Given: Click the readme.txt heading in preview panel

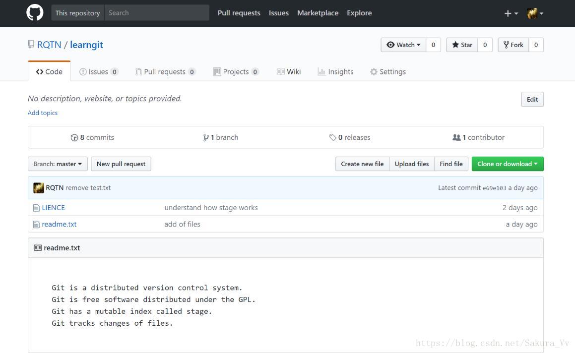Looking at the screenshot, I should coord(62,248).
